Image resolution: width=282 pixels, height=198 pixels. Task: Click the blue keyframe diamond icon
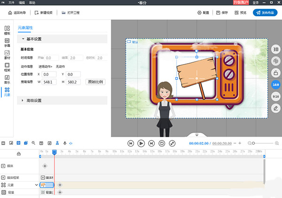(x=70, y=143)
